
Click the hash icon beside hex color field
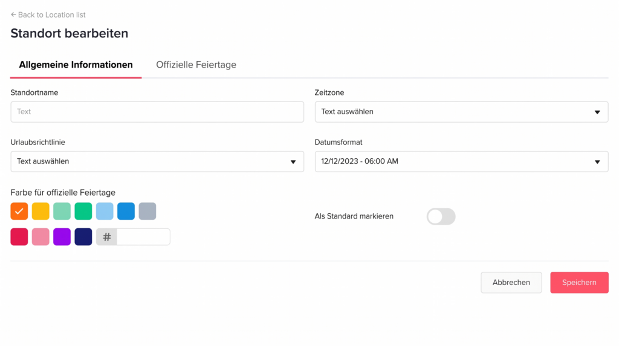[x=107, y=237]
